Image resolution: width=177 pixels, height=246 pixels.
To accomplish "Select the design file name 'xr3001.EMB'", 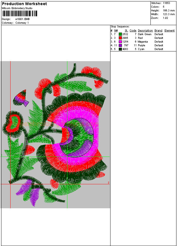I will pos(23,19).
